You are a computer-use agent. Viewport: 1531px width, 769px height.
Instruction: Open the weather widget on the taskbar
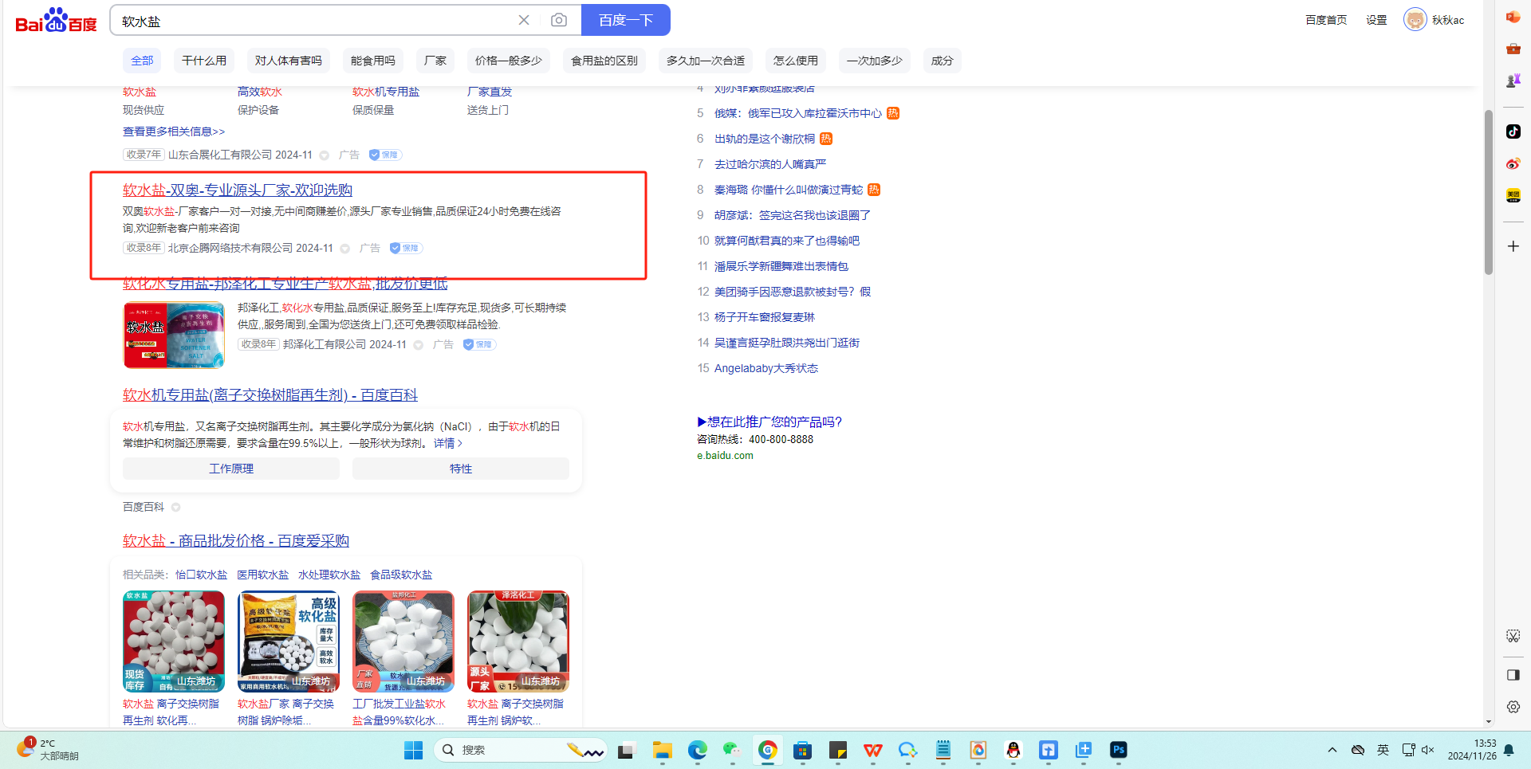(x=48, y=750)
